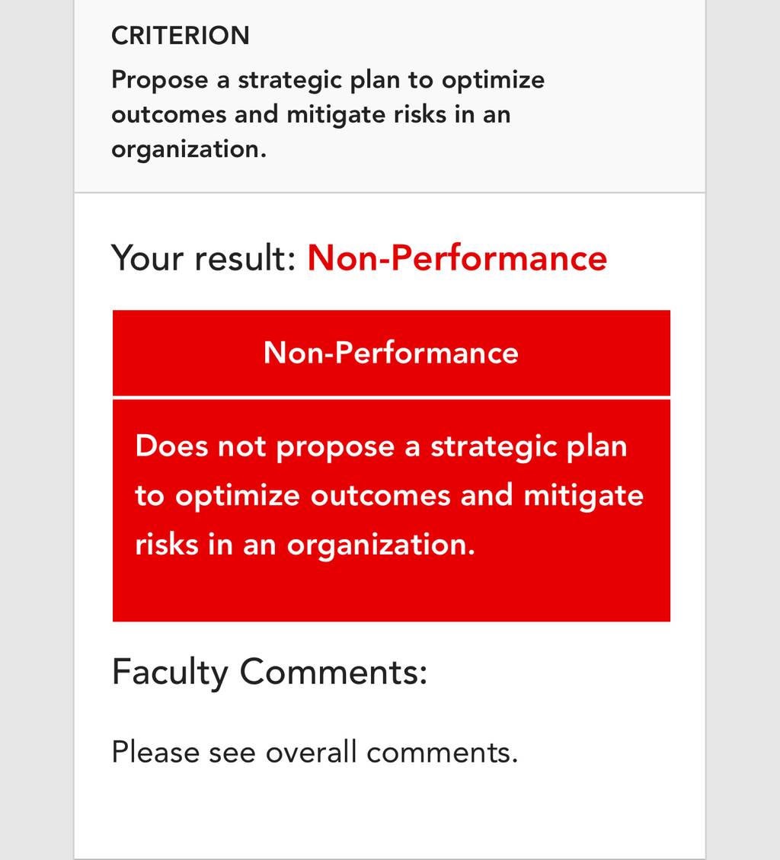Click the gray margin right of the card
The height and width of the screenshot is (860, 780).
[x=743, y=430]
